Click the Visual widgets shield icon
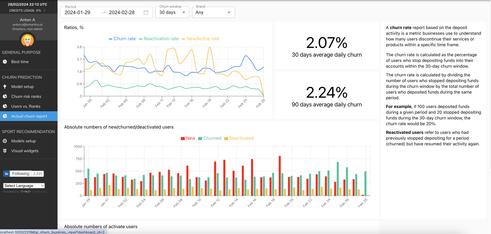The height and width of the screenshot is (234, 491). click(5, 151)
